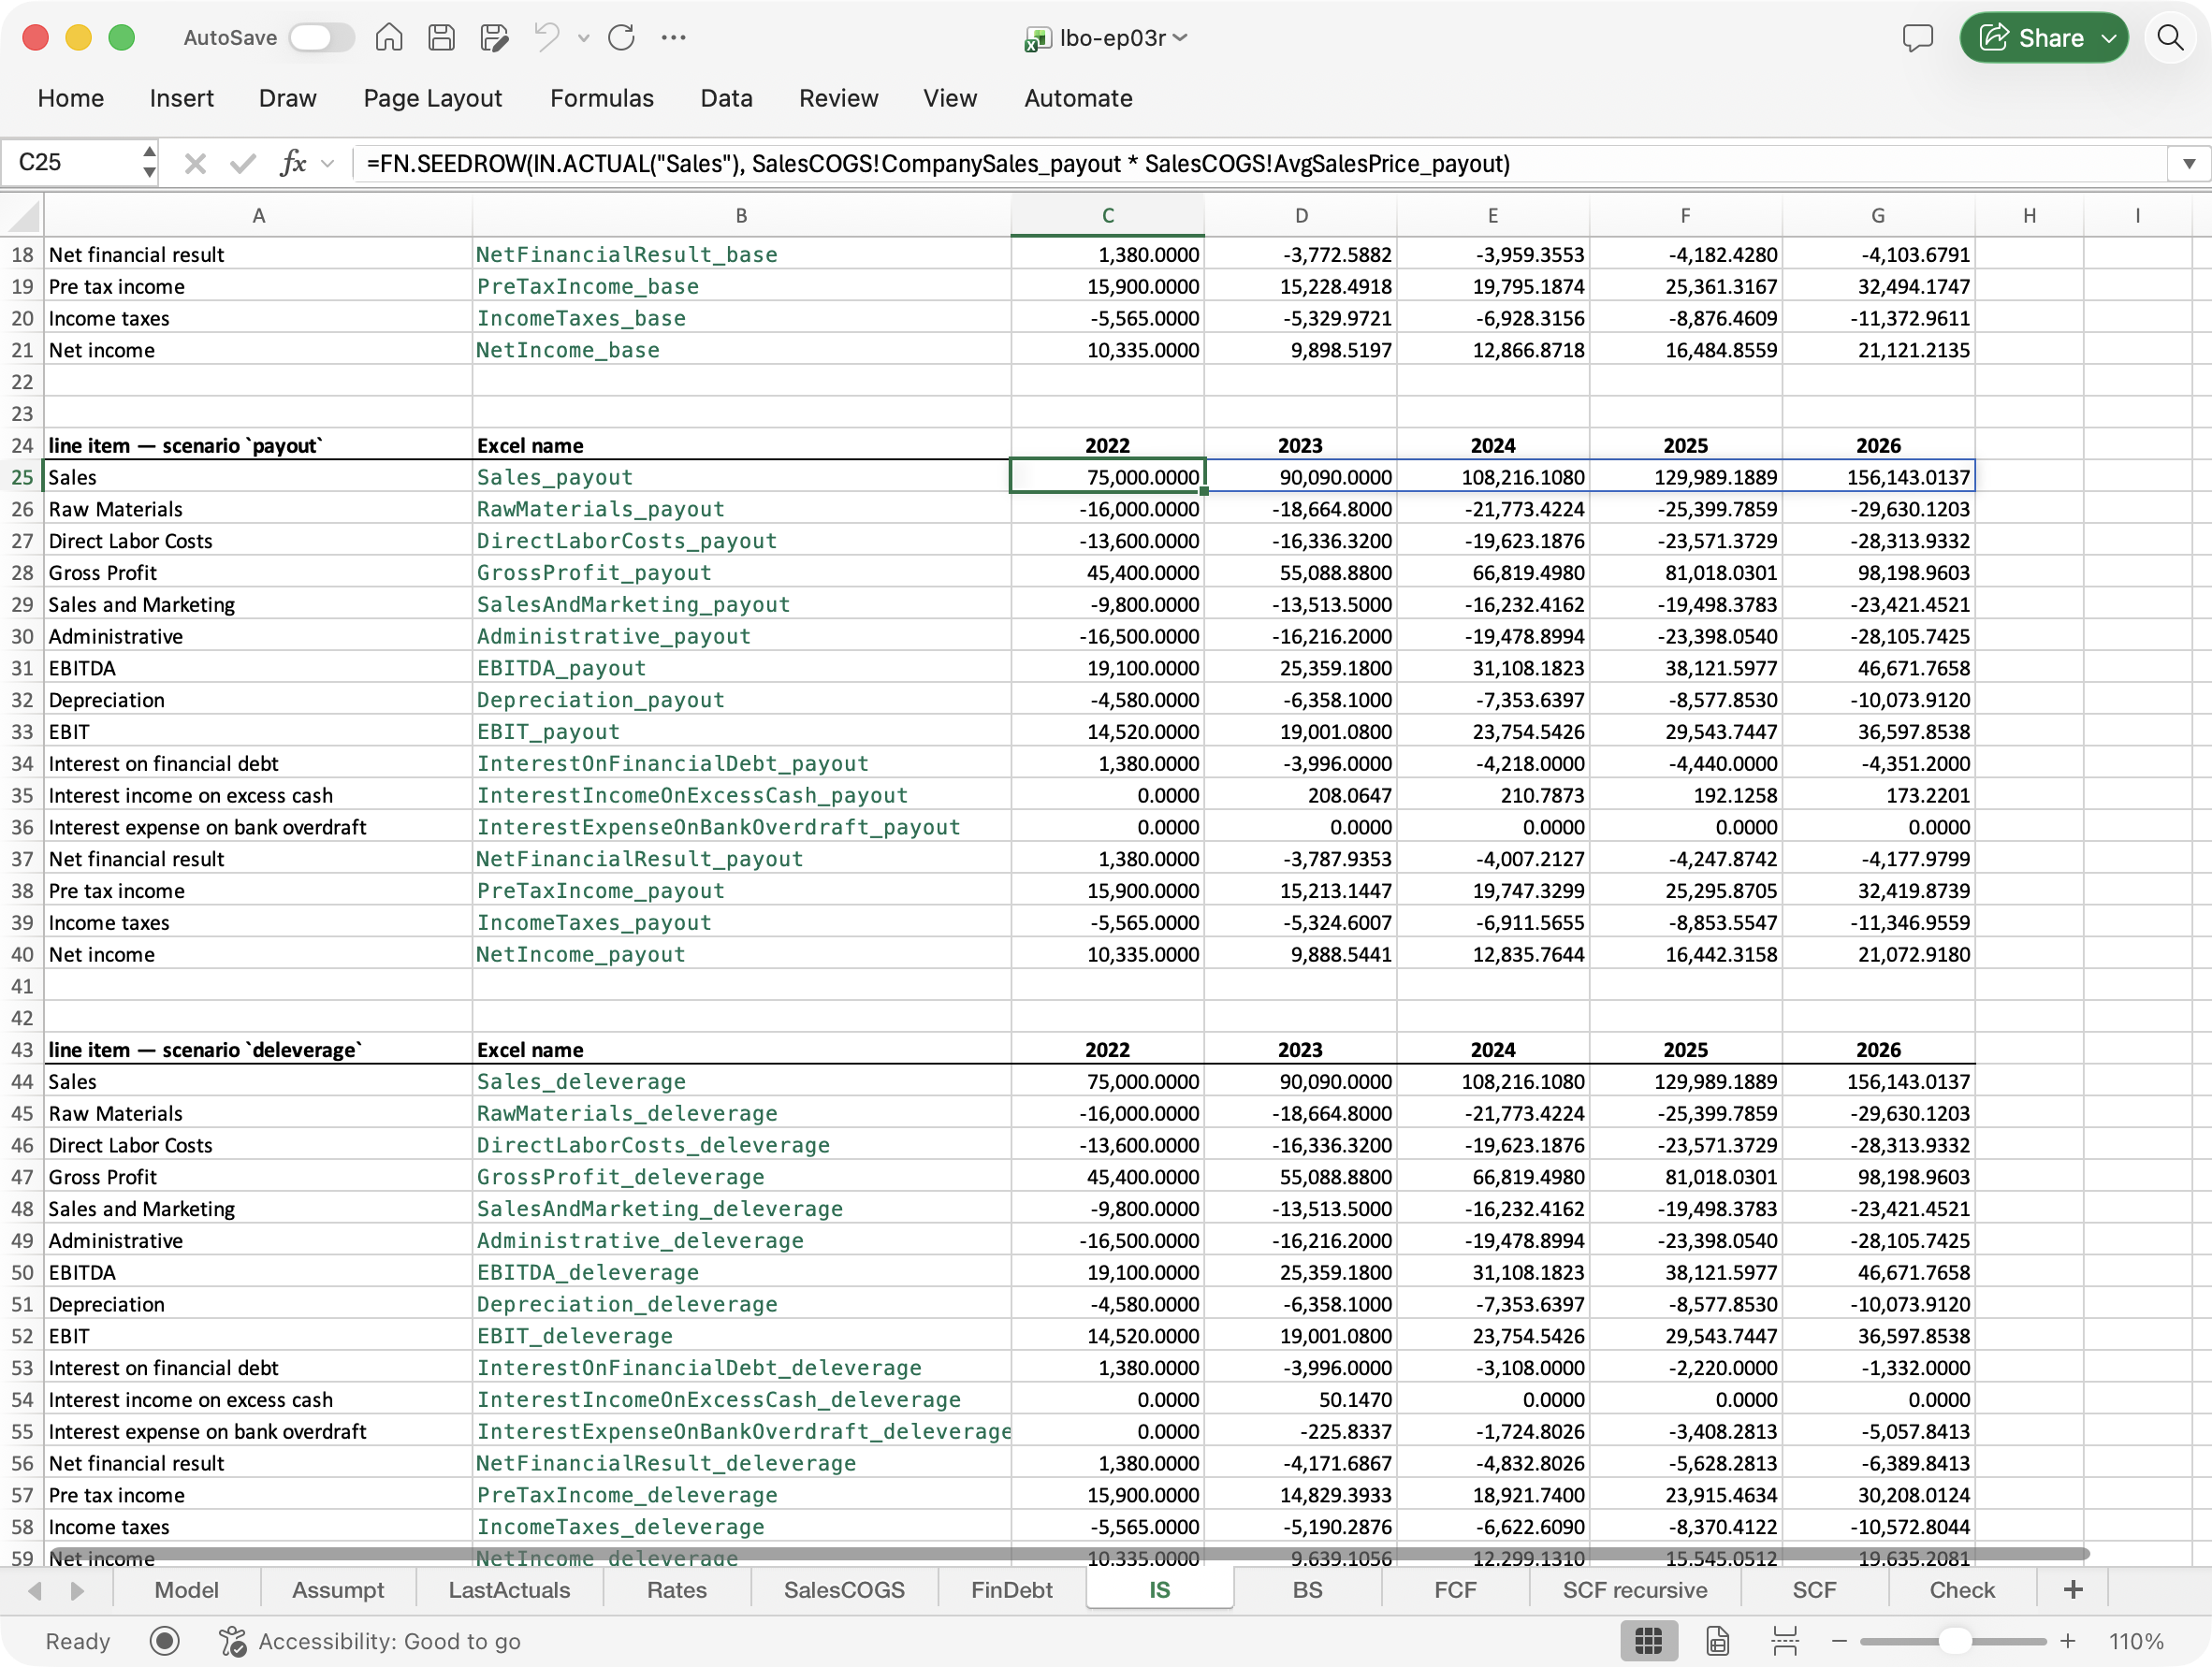This screenshot has width=2212, height=1667.
Task: Open the Insert ribbon tab
Action: tap(182, 98)
